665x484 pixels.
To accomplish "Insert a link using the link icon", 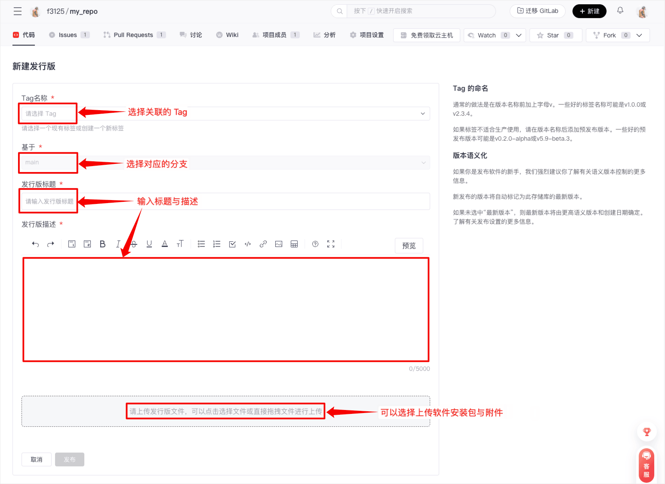I will [263, 244].
